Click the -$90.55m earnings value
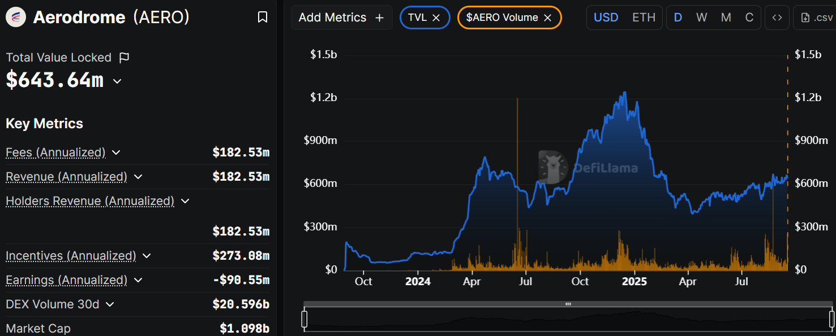The width and height of the screenshot is (836, 336). point(241,280)
